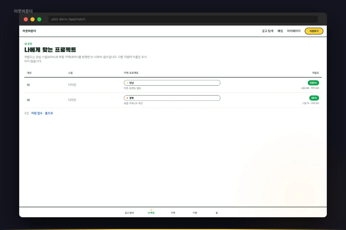Switch to the 홈 bottom tab
Image resolution: width=346 pixels, height=230 pixels.
217,213
